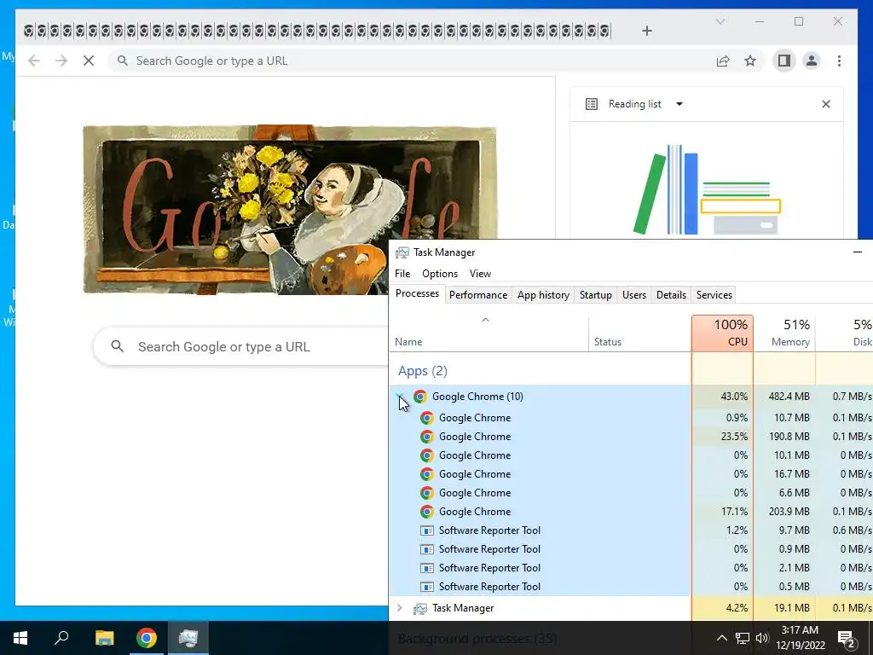Screen dimensions: 873x655
Task: Click the Task Manager row icon in Apps list
Action: 419,608
